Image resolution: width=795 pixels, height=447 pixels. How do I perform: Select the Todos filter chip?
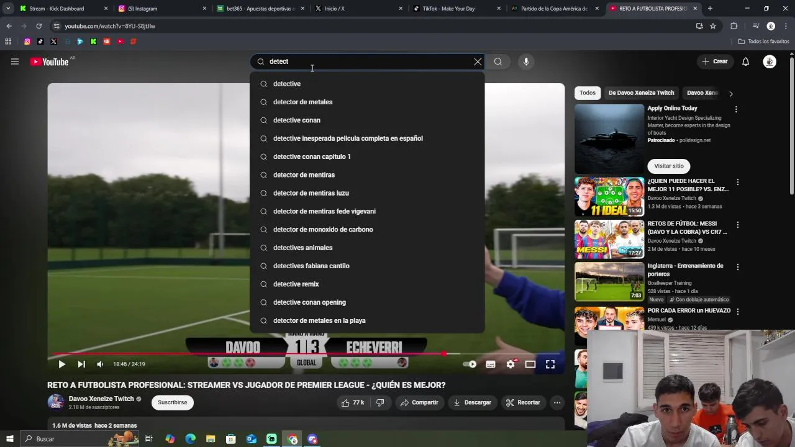click(588, 93)
